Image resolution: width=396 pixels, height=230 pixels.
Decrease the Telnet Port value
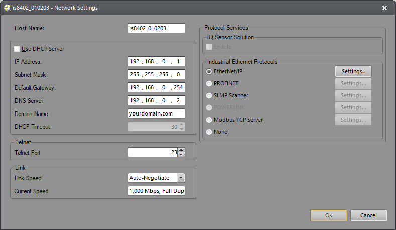(x=181, y=155)
